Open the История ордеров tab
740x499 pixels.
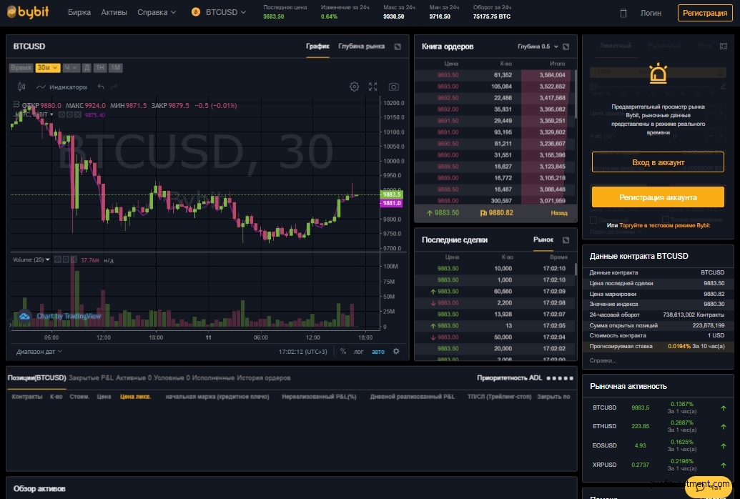click(263, 377)
